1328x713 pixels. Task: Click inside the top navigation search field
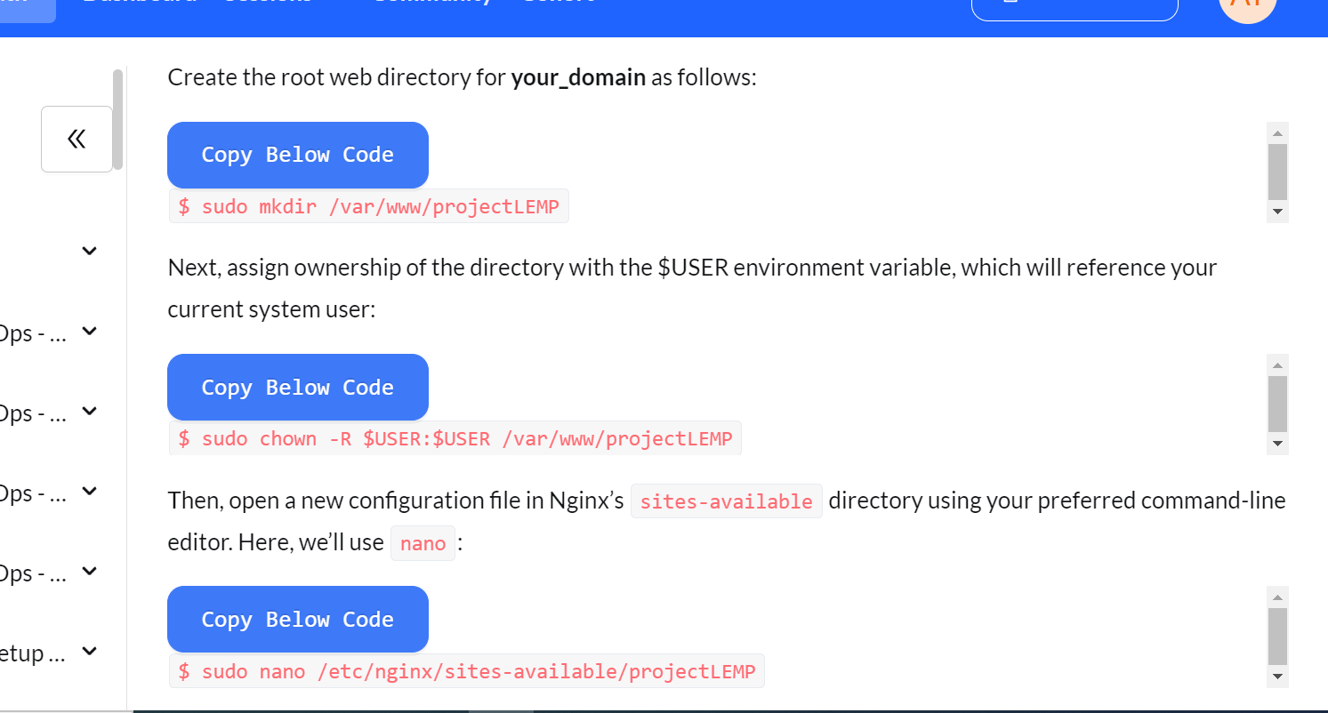click(x=1074, y=7)
